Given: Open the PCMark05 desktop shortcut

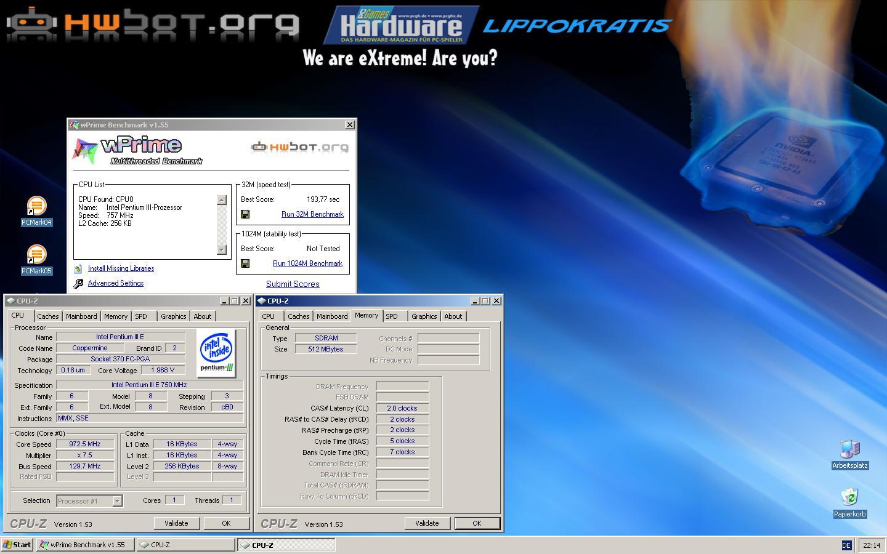Looking at the screenshot, I should [36, 260].
